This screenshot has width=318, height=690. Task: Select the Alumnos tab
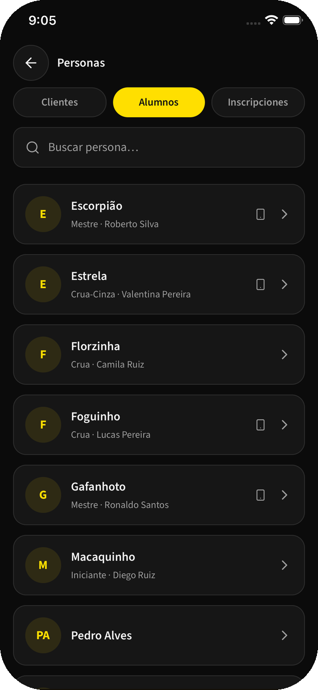(159, 102)
